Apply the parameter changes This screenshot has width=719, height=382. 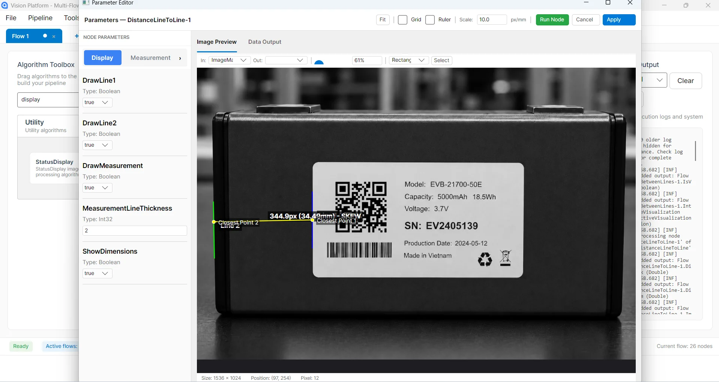click(619, 20)
